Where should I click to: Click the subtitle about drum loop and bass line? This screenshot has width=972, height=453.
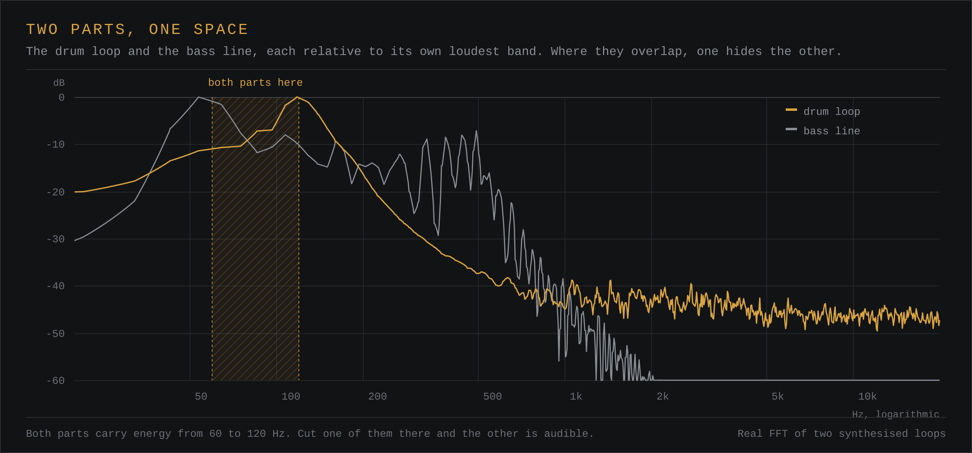[x=434, y=51]
